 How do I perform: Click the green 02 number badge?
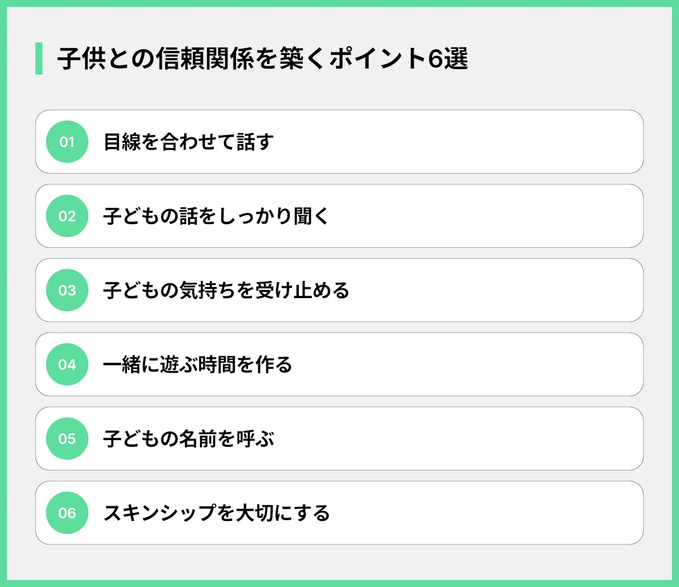[67, 216]
